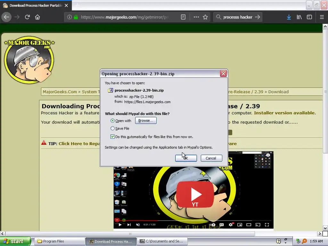Cast video to TV icon

(258, 225)
